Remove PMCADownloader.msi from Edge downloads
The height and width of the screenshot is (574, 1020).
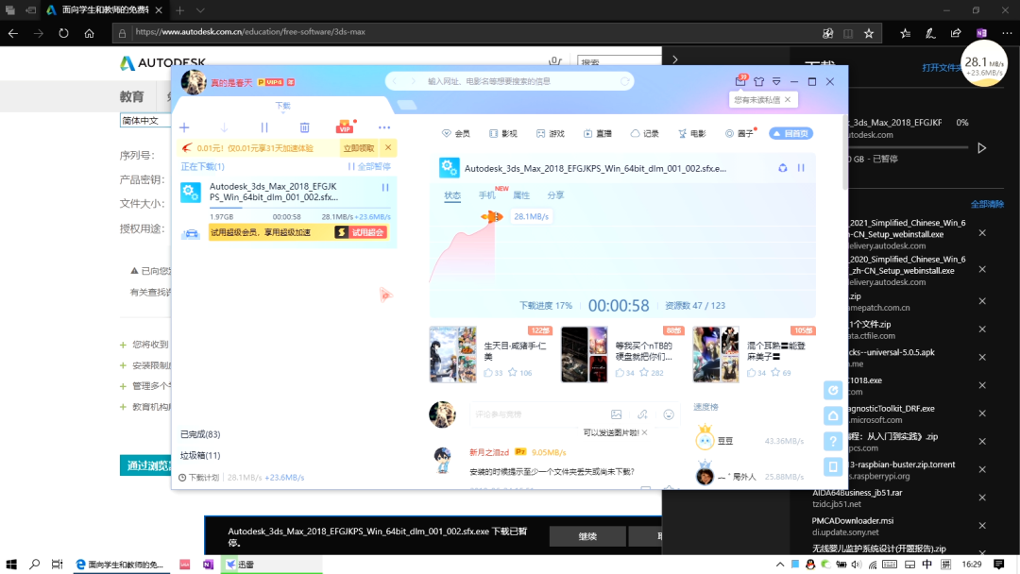click(982, 525)
